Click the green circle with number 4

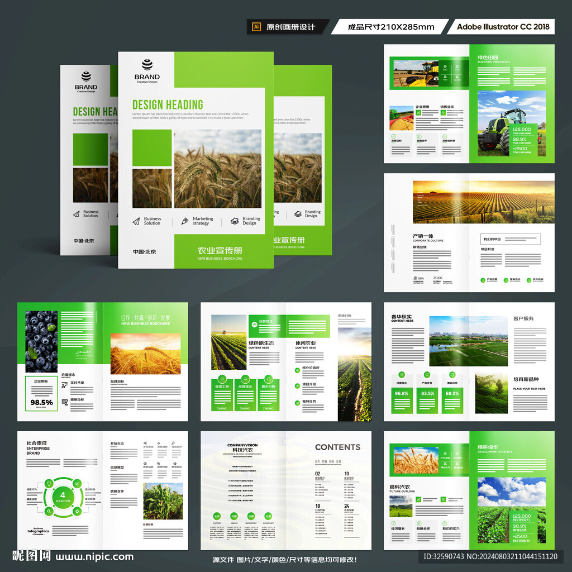tap(63, 497)
